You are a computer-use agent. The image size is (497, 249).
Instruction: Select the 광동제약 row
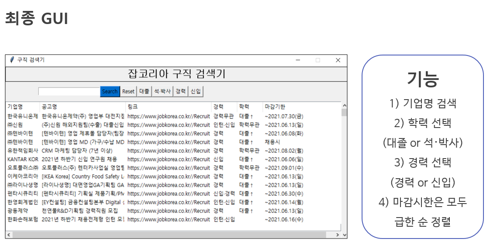click(x=173, y=211)
